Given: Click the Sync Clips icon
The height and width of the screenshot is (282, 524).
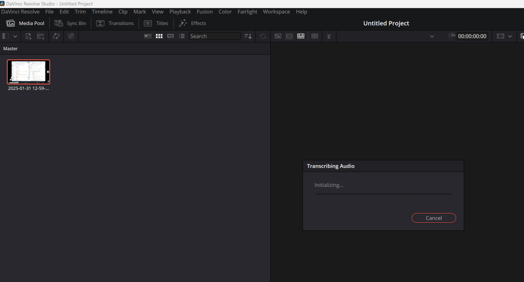Looking at the screenshot, I should coord(56,36).
